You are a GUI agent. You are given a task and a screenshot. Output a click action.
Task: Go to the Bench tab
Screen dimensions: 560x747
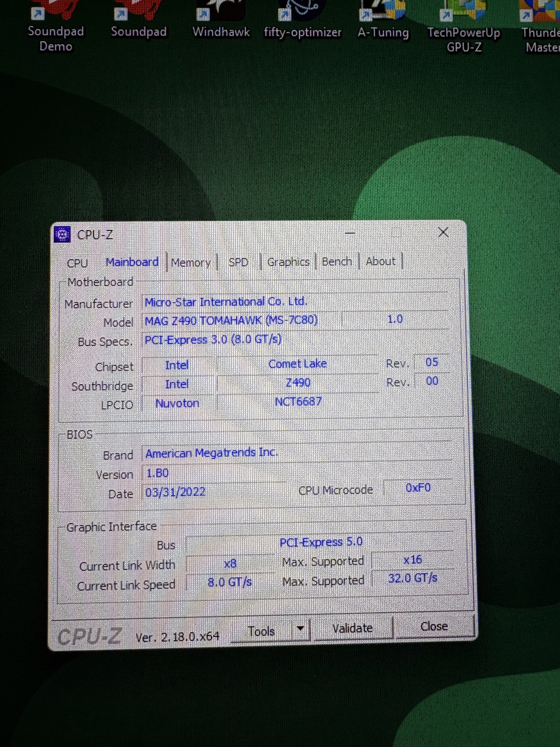(x=337, y=261)
